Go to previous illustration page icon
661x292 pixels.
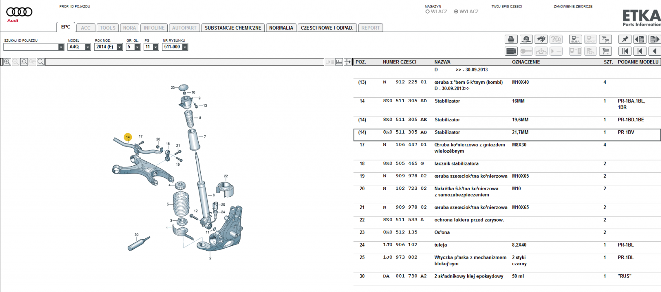[x=640, y=39]
